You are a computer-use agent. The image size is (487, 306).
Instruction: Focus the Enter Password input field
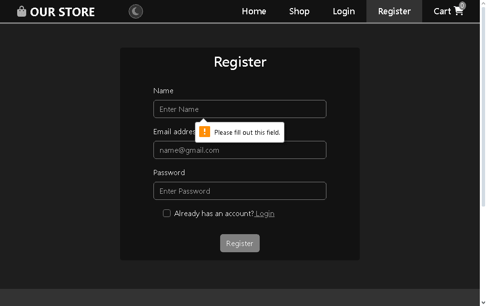pos(240,191)
